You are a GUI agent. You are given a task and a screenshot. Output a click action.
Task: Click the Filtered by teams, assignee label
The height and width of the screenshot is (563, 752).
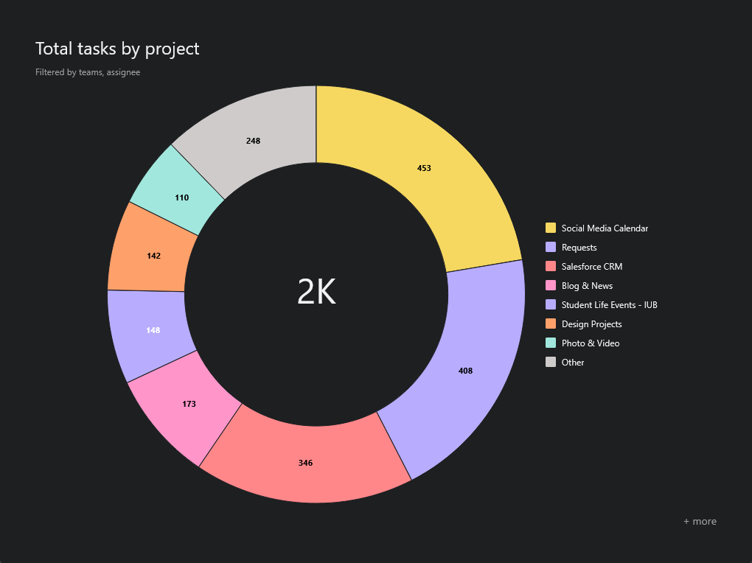point(87,72)
